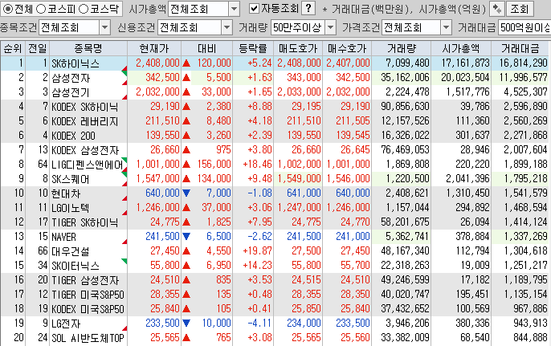Click the 1,549,000 ask price of SK스퀘어

coord(299,179)
